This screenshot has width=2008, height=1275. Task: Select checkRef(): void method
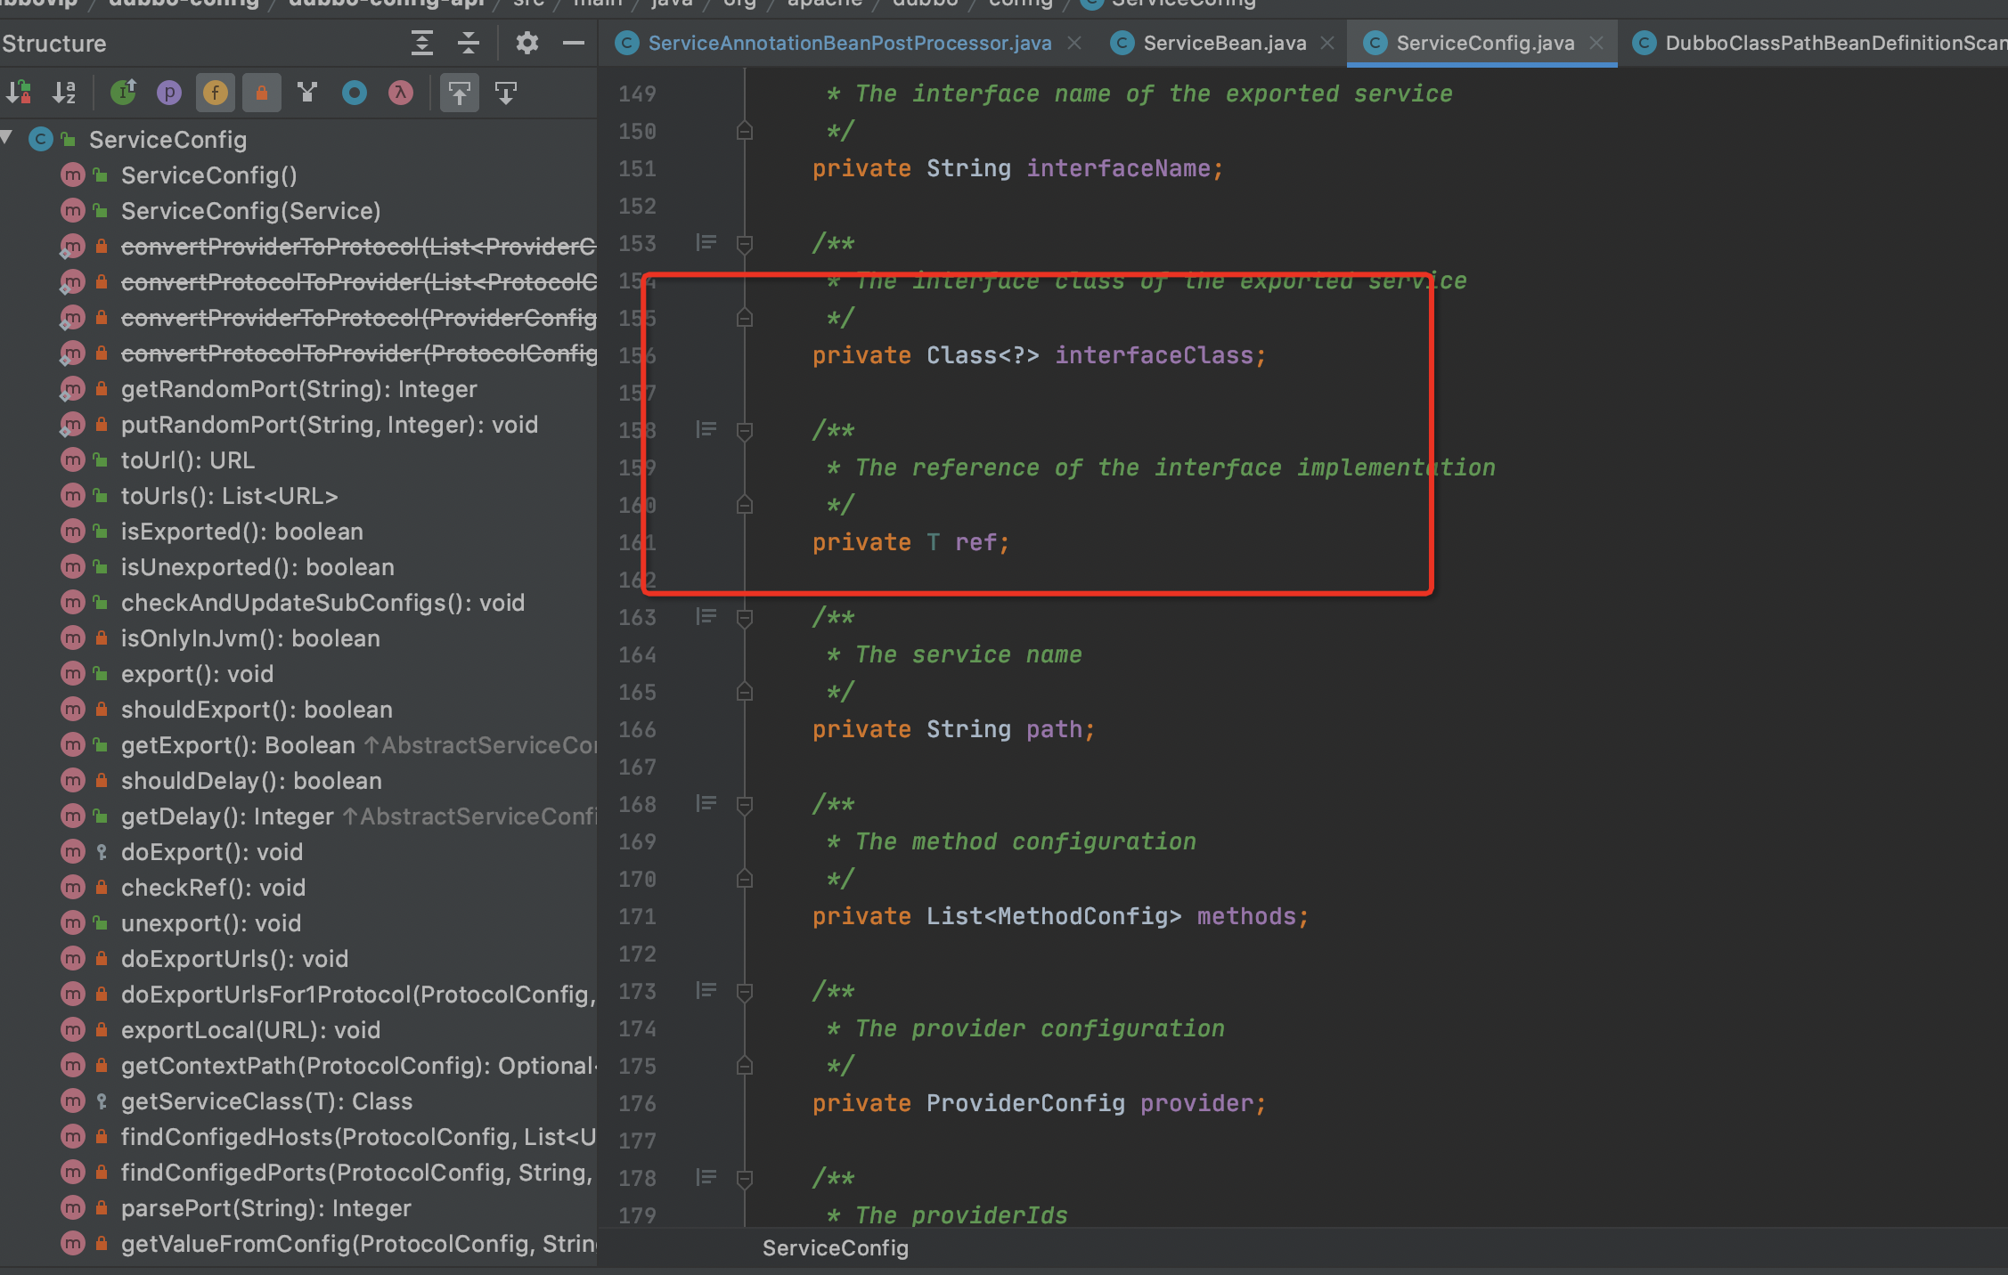214,888
